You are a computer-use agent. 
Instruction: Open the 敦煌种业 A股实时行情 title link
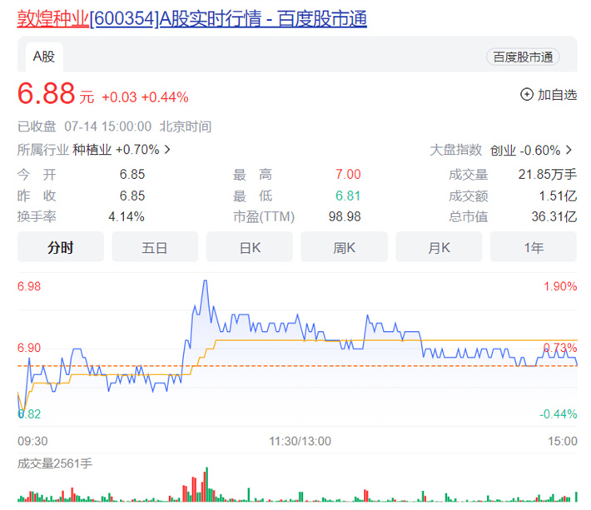click(192, 17)
